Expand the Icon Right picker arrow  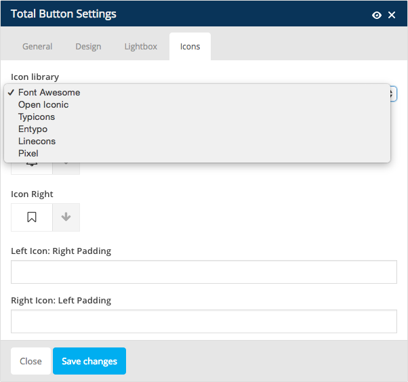[x=66, y=217]
